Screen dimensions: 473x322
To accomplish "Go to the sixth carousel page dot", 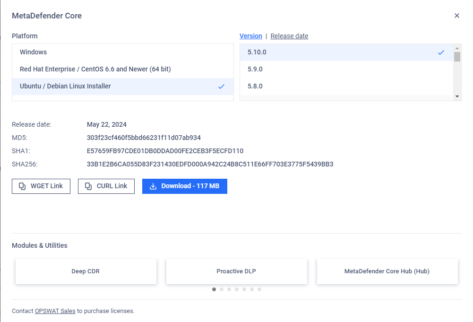I will click(x=252, y=289).
